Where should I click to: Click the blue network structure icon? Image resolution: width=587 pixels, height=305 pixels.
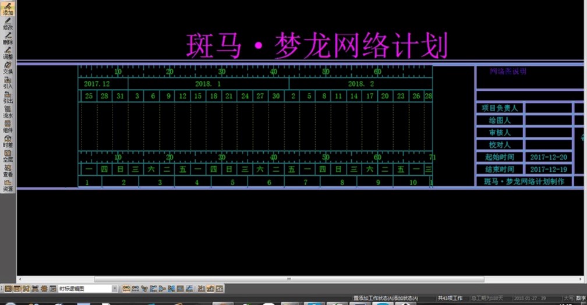point(153,289)
